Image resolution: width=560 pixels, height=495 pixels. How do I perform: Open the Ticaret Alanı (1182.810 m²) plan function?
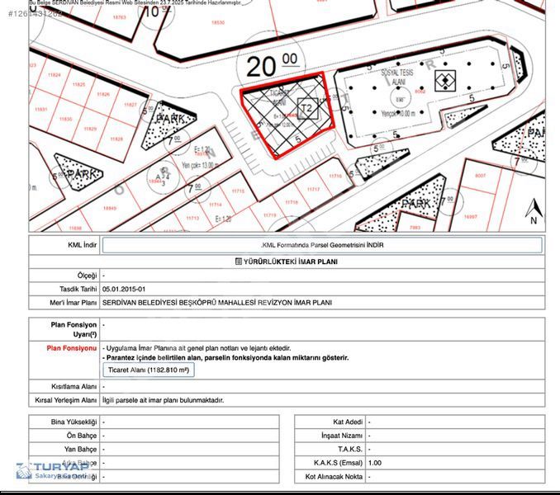click(149, 370)
